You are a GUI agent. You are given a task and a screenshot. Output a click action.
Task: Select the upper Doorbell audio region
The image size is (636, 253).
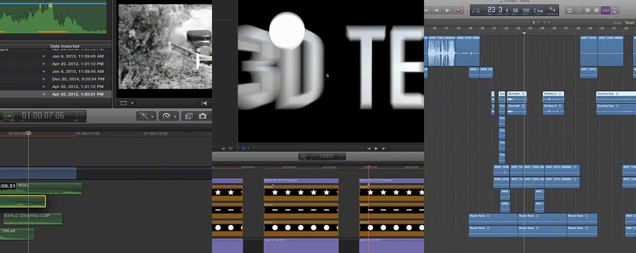[517, 97]
